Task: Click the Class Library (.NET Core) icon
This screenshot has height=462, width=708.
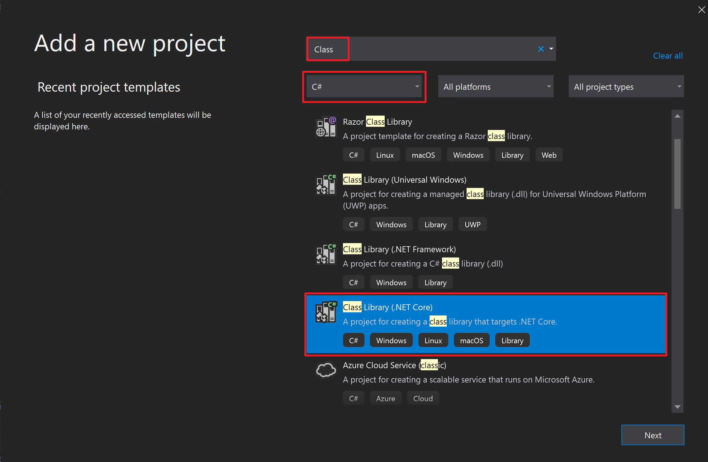Action: [326, 312]
